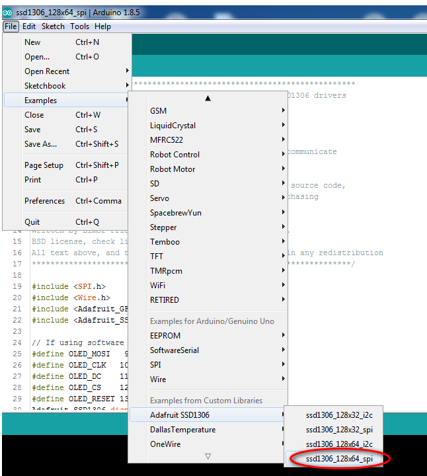
Task: Expand the SPI examples submenu
Action: coord(208,365)
